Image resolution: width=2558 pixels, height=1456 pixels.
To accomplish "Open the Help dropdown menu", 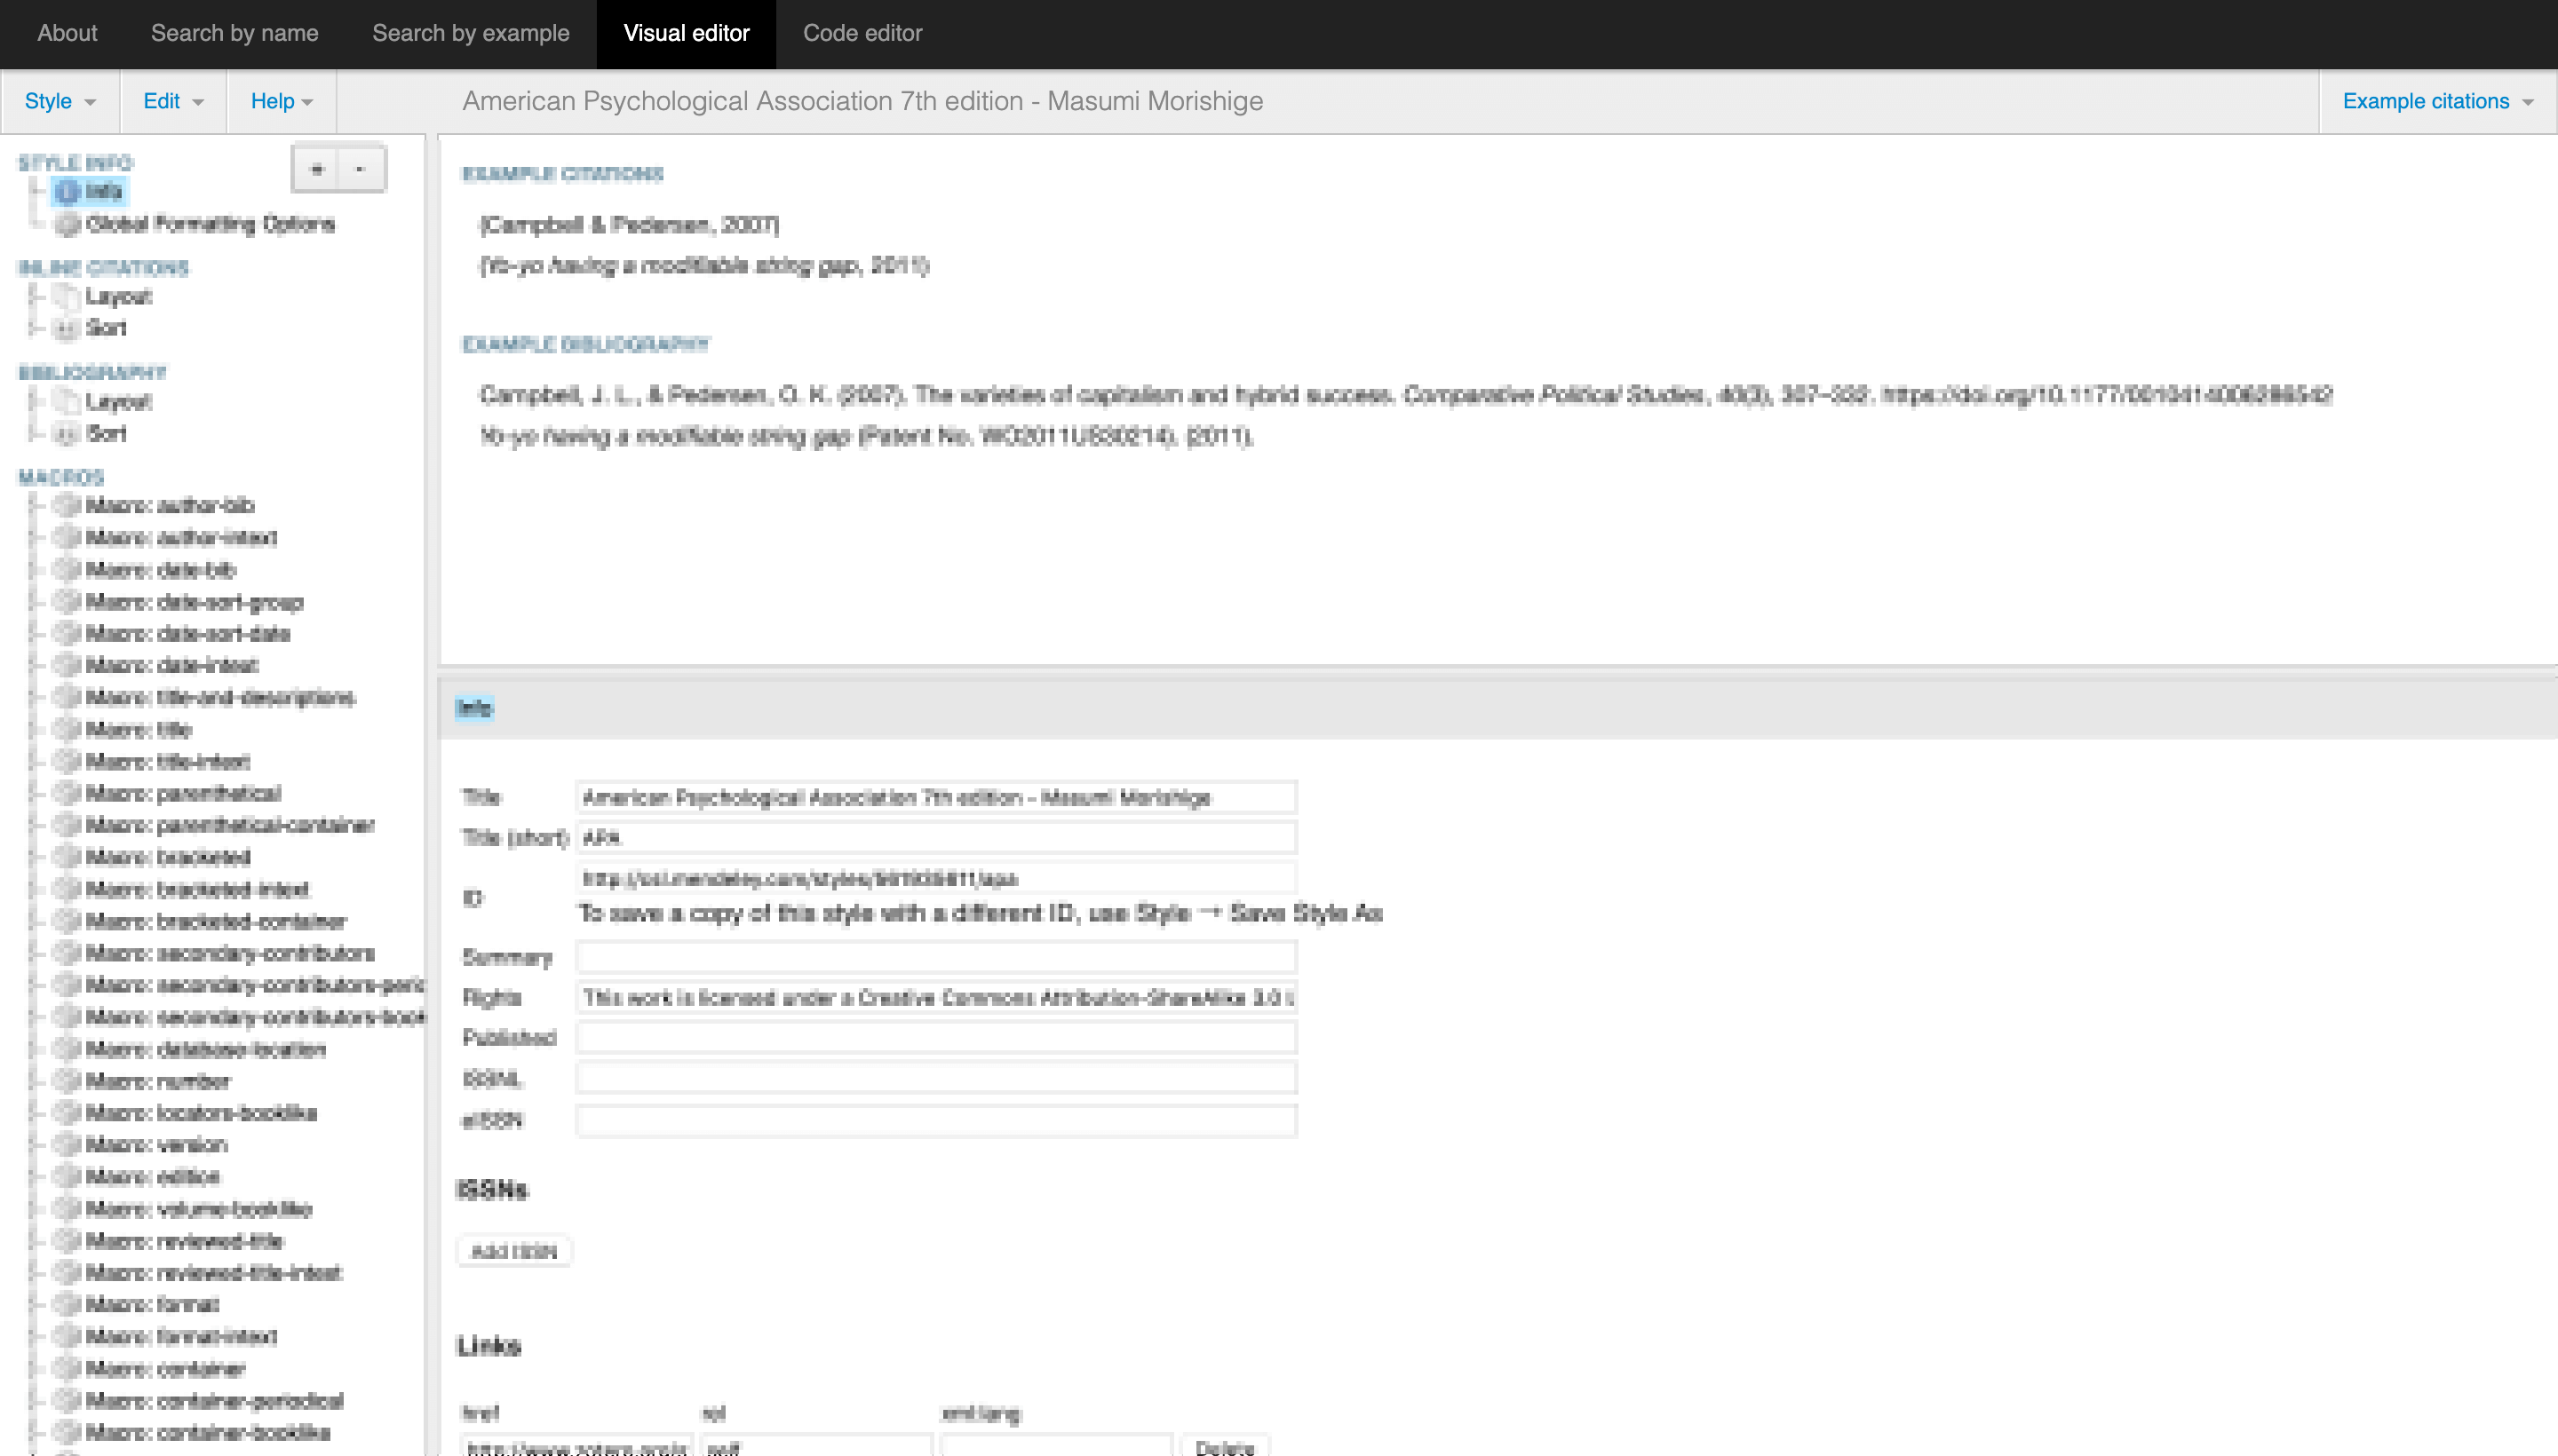I will (x=281, y=101).
